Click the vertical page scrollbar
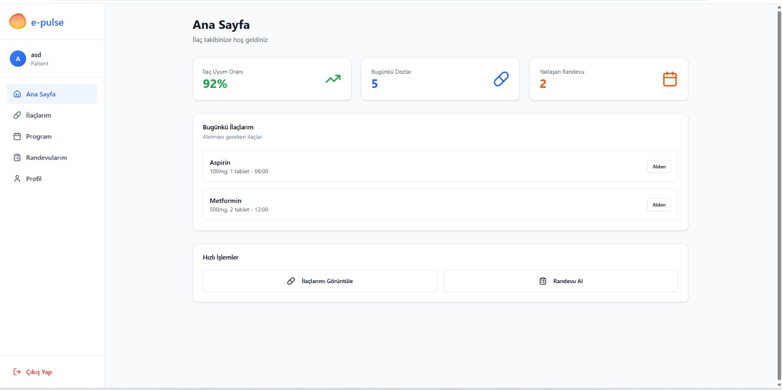 [779, 195]
